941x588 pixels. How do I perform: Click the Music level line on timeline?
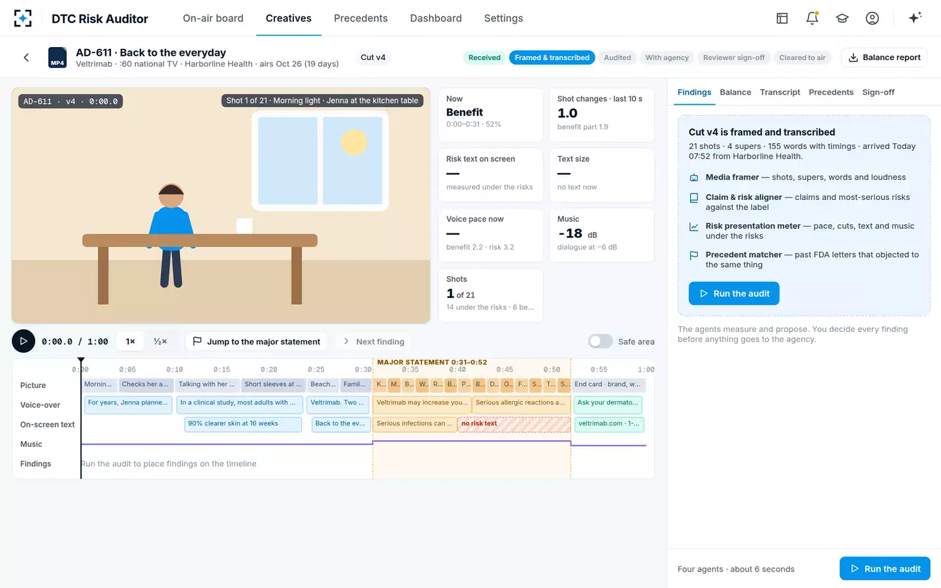(x=364, y=444)
